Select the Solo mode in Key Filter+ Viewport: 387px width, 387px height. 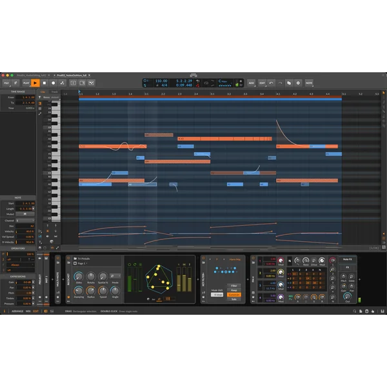[234, 299]
